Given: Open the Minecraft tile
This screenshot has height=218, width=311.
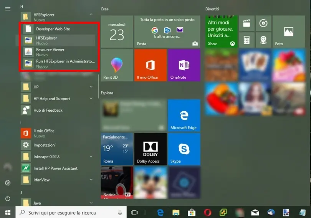Looking at the screenshot, I should click(222, 65).
